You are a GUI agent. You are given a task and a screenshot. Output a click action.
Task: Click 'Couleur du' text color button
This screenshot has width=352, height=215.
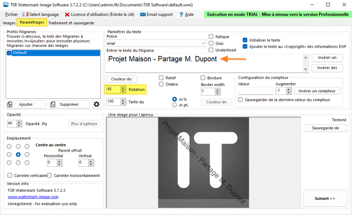click(121, 79)
